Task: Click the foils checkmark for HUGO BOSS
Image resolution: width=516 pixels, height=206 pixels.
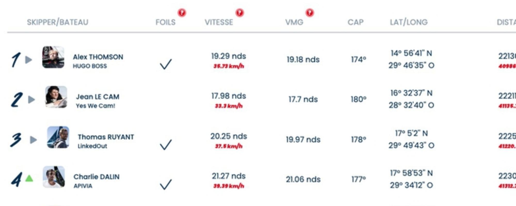Action: click(x=166, y=64)
